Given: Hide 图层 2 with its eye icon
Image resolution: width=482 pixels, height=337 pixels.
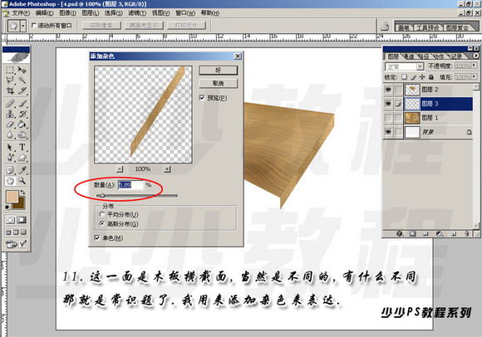Looking at the screenshot, I should (388, 90).
